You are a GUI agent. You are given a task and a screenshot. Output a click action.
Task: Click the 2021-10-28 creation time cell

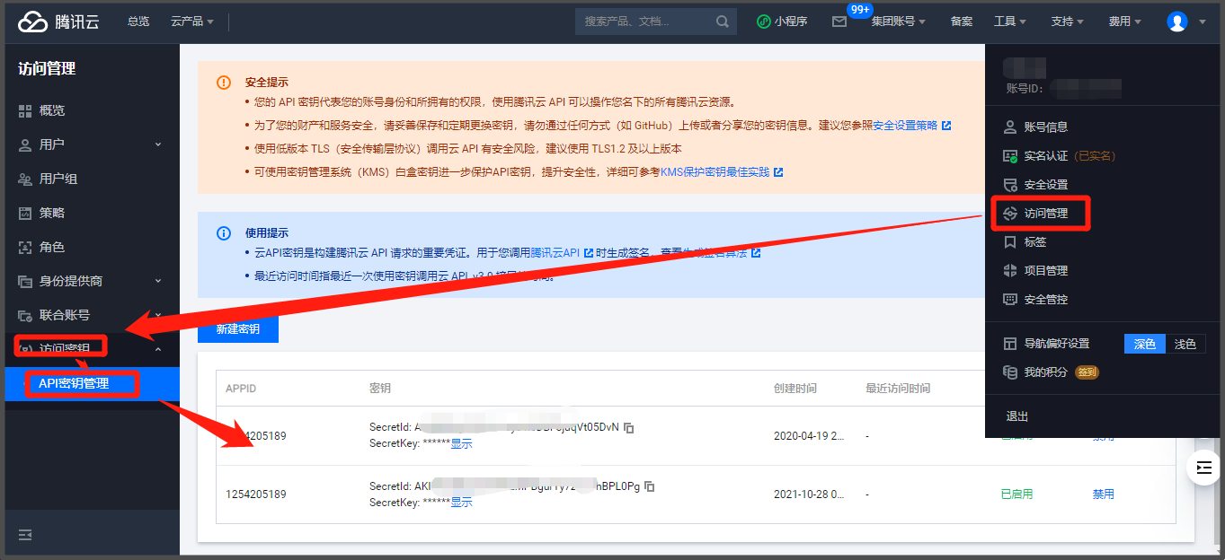(807, 494)
